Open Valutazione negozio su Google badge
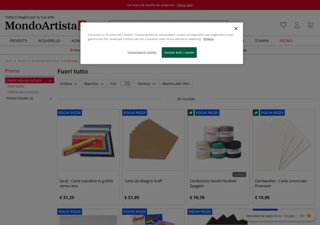Screen dimensions: 320x225 click(279, 216)
